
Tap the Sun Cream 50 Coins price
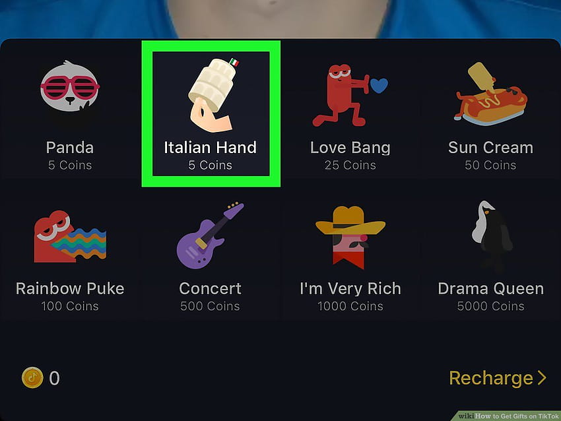click(490, 165)
